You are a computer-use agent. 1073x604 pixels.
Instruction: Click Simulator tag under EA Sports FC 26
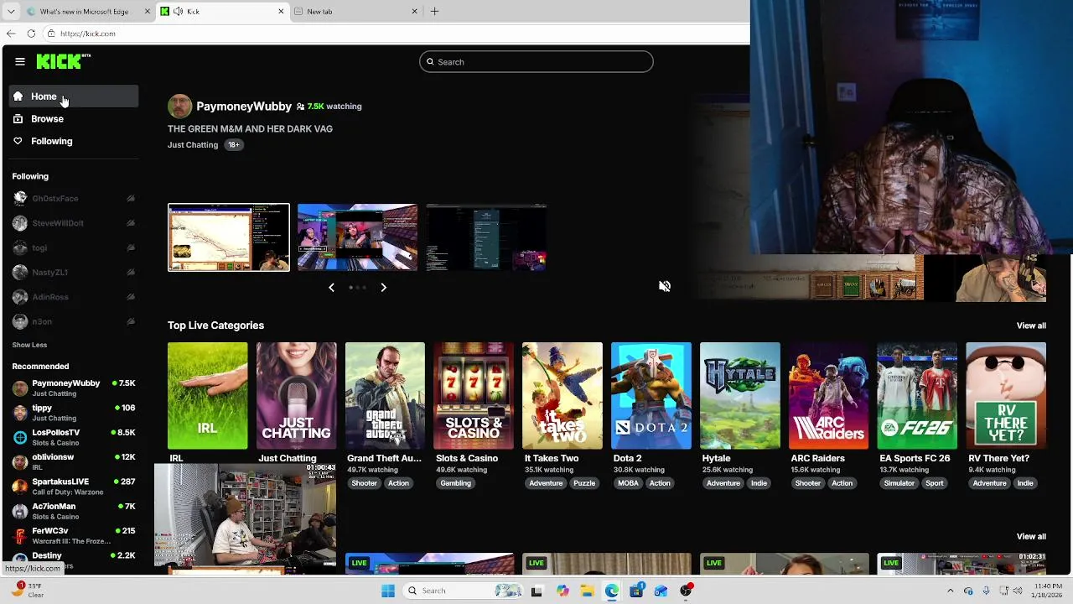[x=899, y=483]
